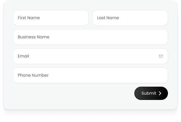
Task: Click the middle of the Email input
Action: click(90, 56)
